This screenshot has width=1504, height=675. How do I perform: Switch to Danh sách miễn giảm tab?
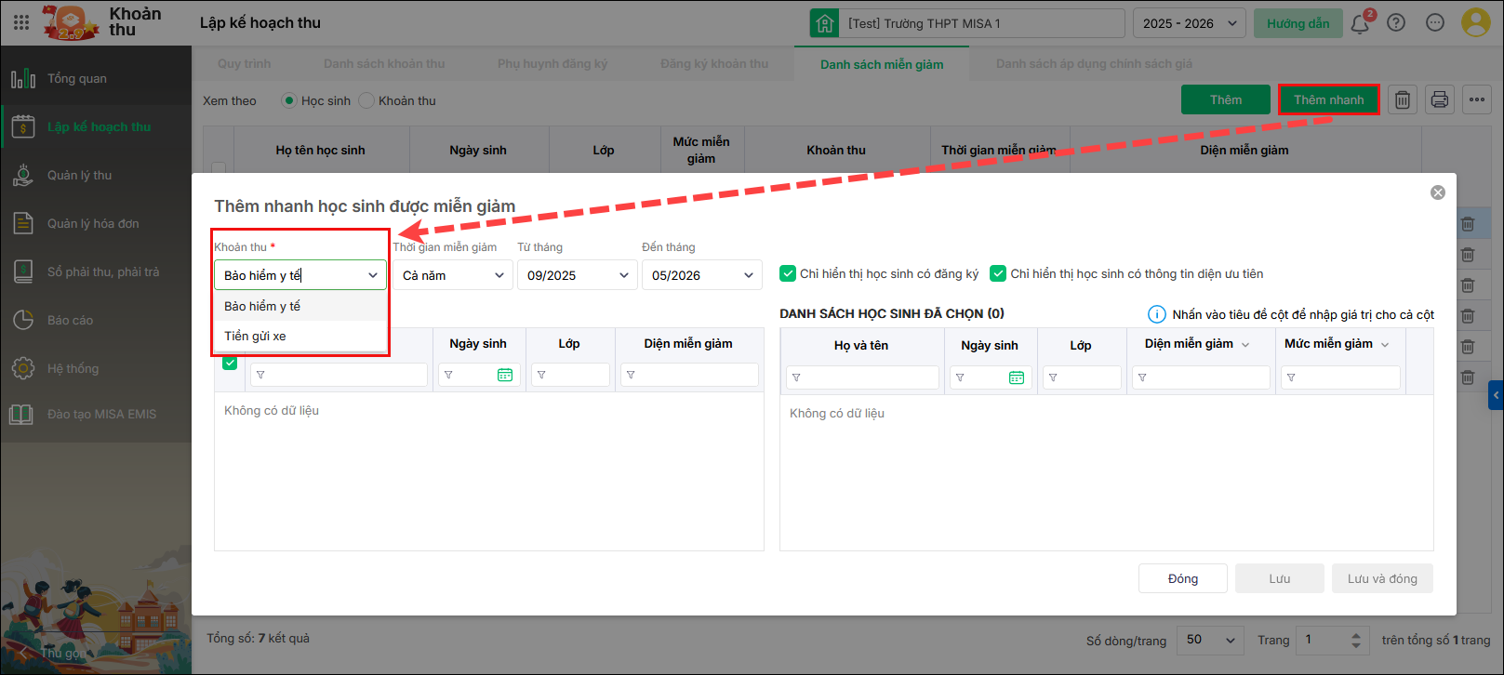(882, 64)
